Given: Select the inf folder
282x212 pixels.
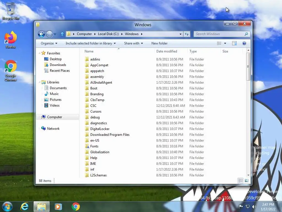Looking at the screenshot, I should pos(92,169).
